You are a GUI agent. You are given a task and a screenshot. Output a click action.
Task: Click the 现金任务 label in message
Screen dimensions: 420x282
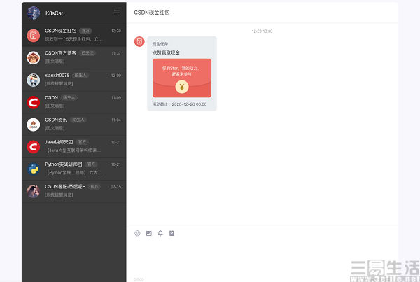(x=160, y=44)
